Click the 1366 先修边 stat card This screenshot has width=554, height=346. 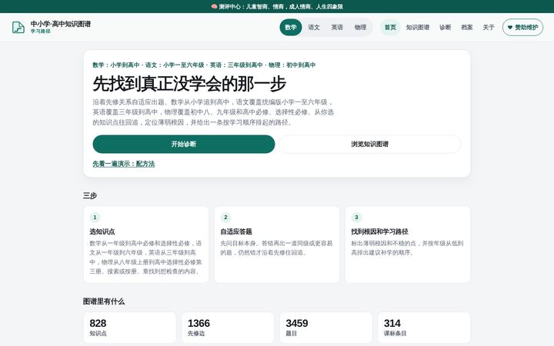click(228, 328)
